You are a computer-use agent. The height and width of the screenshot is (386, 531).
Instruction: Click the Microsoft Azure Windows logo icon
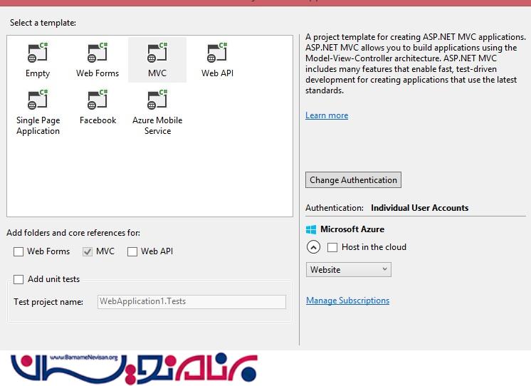pos(311,230)
